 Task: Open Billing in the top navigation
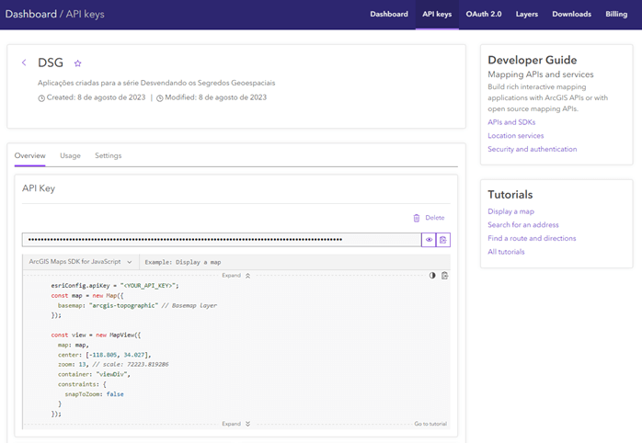pos(616,14)
